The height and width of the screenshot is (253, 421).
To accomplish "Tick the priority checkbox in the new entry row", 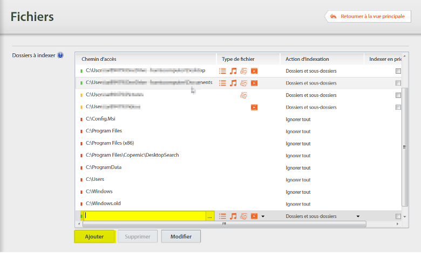I will click(398, 216).
